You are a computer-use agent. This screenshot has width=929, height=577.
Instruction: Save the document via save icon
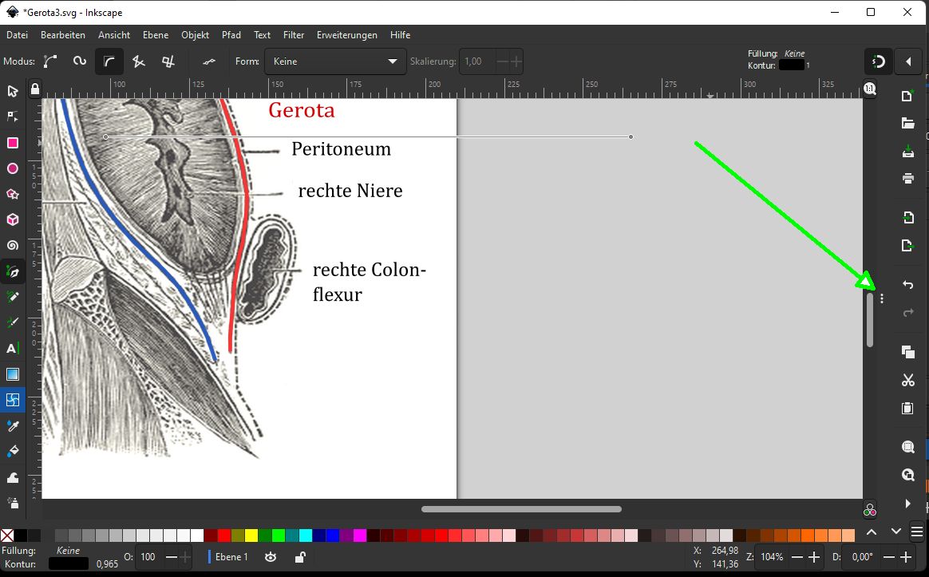pyautogui.click(x=907, y=151)
